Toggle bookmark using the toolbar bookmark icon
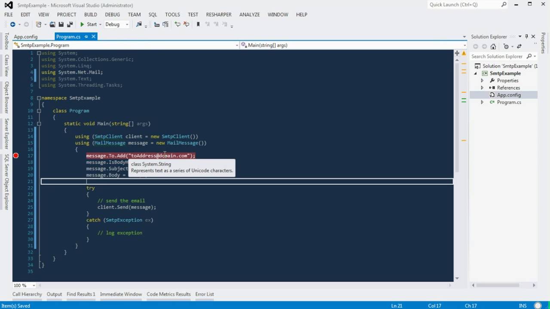The height and width of the screenshot is (309, 550). point(198,24)
